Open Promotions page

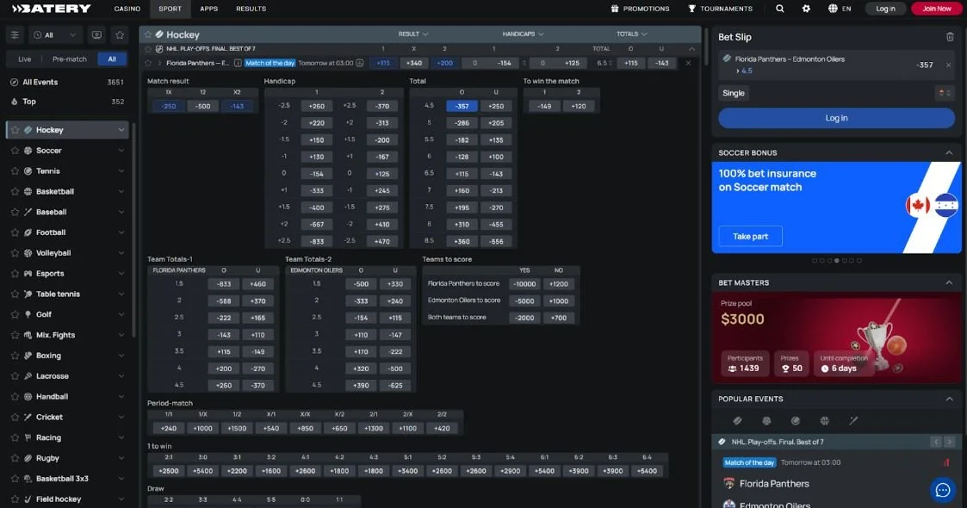click(x=640, y=9)
